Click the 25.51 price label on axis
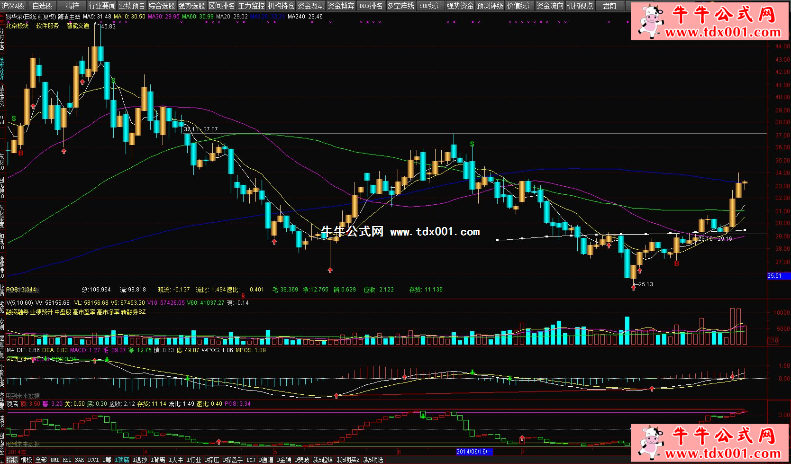The height and width of the screenshot is (464, 791). click(774, 276)
